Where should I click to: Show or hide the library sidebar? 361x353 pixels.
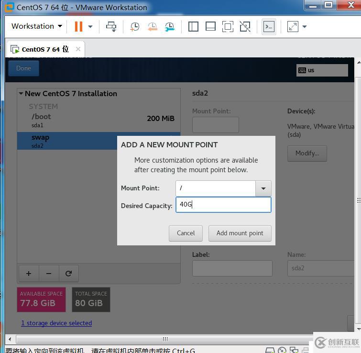(193, 26)
